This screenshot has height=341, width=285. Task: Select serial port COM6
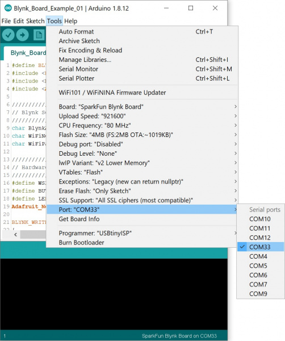coord(261,275)
